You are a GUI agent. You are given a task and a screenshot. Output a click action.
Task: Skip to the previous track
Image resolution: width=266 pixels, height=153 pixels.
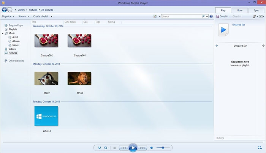pos(123,148)
